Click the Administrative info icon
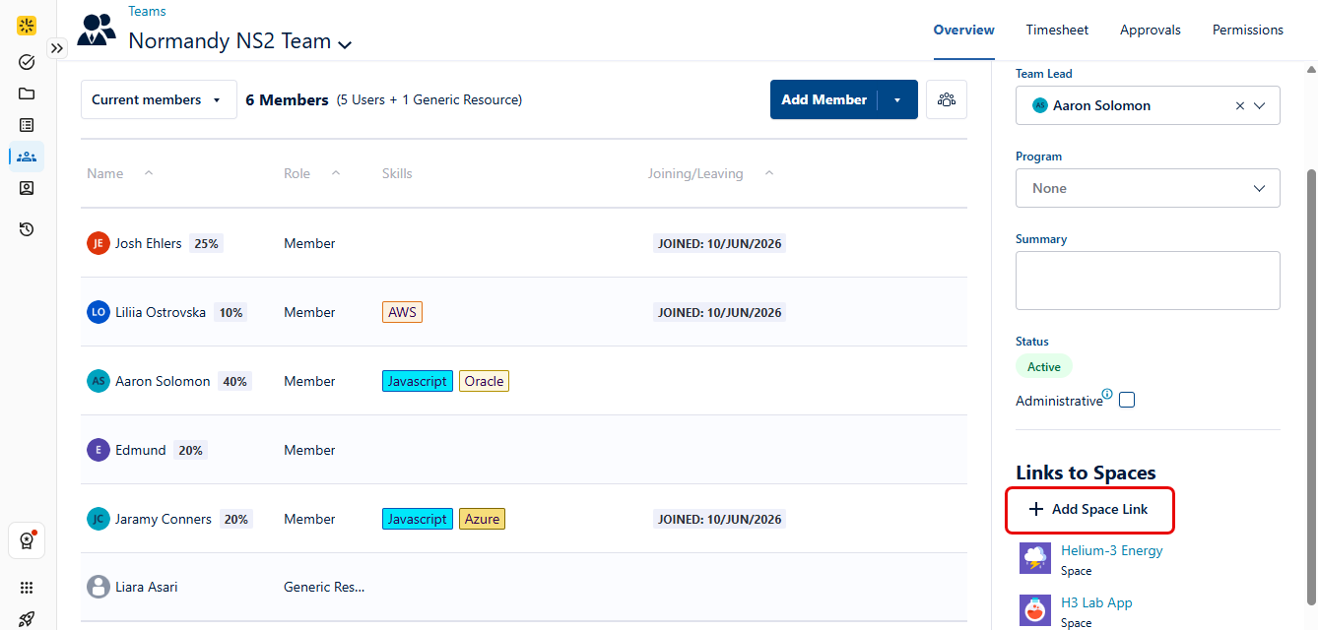Image resolution: width=1318 pixels, height=630 pixels. (x=1107, y=395)
